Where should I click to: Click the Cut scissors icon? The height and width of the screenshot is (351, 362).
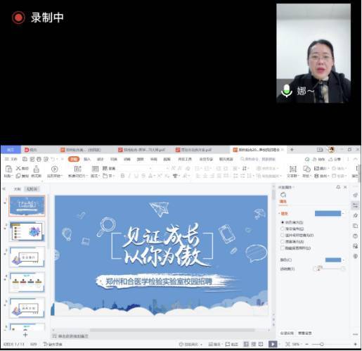point(18,168)
